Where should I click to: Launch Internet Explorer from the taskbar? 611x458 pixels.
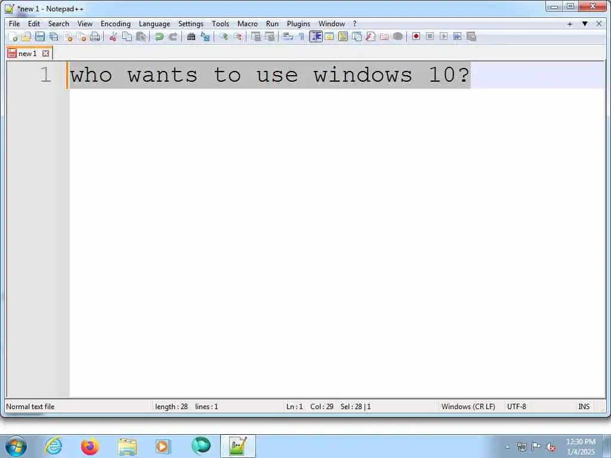point(53,446)
